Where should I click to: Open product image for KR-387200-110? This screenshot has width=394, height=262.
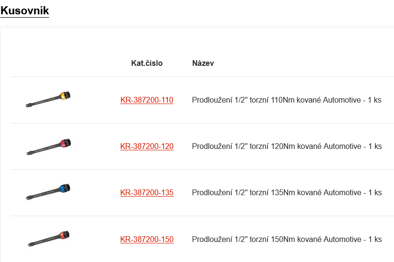[x=48, y=99]
